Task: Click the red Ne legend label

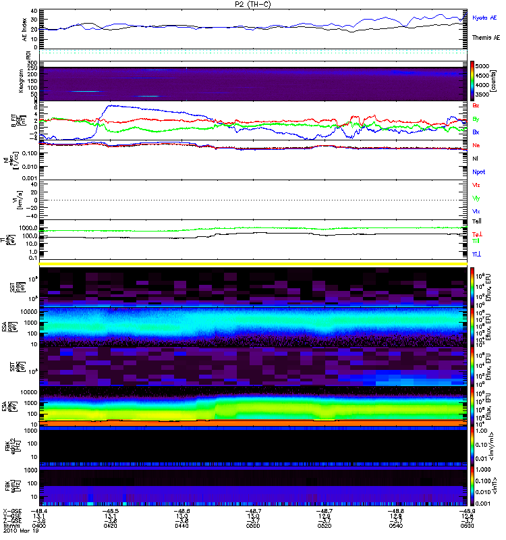Action: (476, 145)
